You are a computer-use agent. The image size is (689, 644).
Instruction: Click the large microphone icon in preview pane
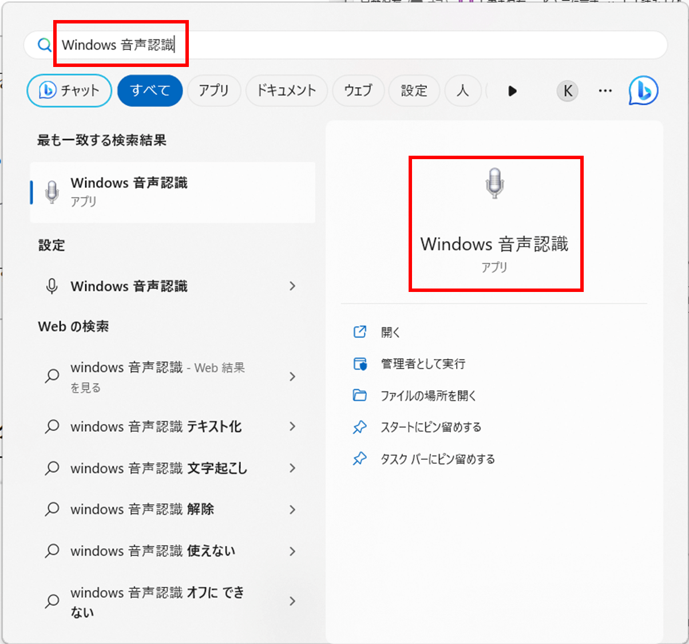[x=494, y=183]
